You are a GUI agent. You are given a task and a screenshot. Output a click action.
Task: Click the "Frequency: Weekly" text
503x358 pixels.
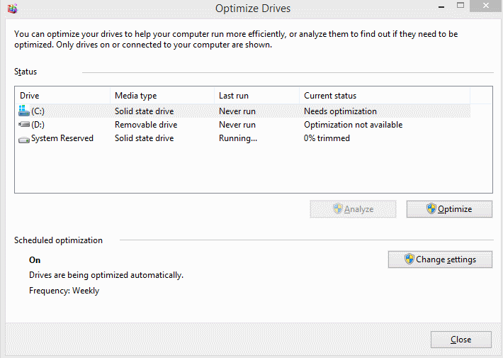click(64, 291)
